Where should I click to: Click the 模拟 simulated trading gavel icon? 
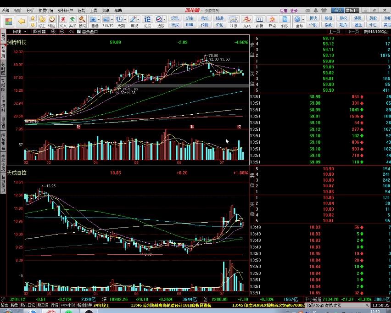pos(82,21)
